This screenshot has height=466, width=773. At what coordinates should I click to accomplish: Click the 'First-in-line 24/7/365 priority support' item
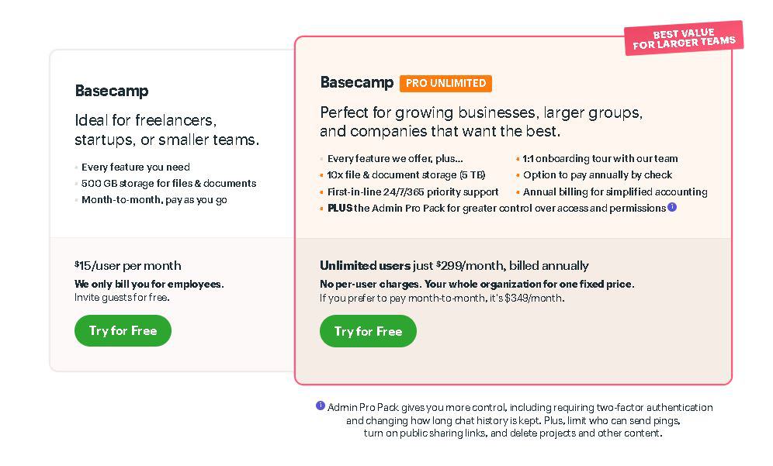click(412, 192)
